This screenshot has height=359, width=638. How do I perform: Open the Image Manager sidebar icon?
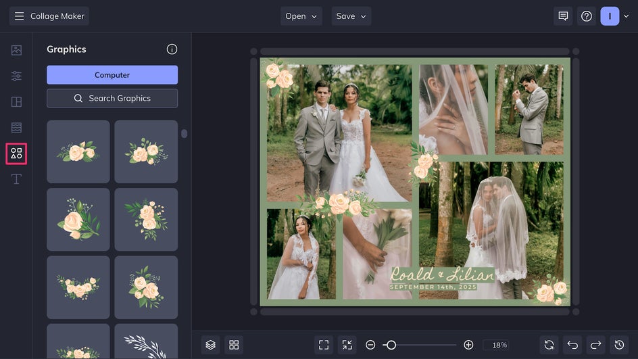tap(16, 50)
